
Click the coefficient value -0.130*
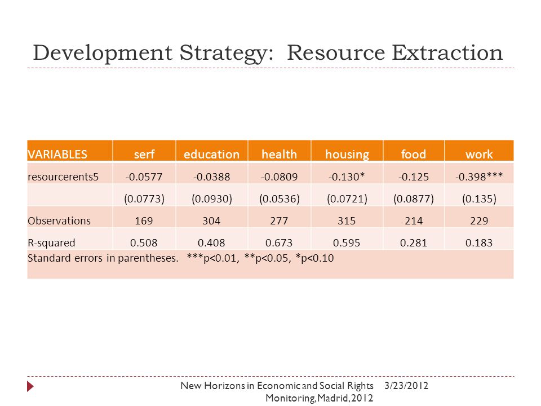point(347,176)
